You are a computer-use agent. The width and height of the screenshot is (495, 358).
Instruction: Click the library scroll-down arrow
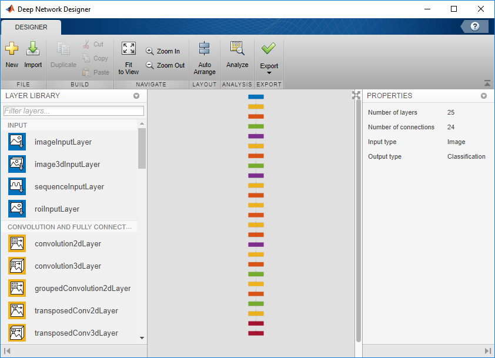(142, 338)
